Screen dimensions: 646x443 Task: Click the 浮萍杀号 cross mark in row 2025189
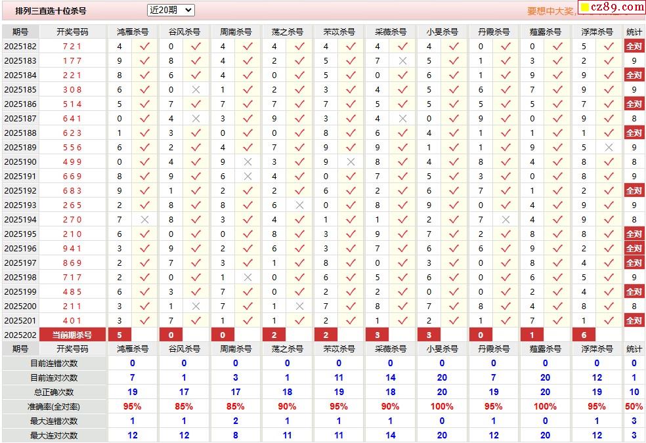coord(609,148)
